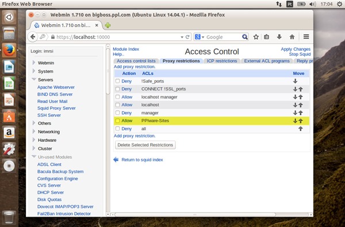This screenshot has height=227, width=345.
Task: Click the Google search magnifier icon
Action: [245, 37]
